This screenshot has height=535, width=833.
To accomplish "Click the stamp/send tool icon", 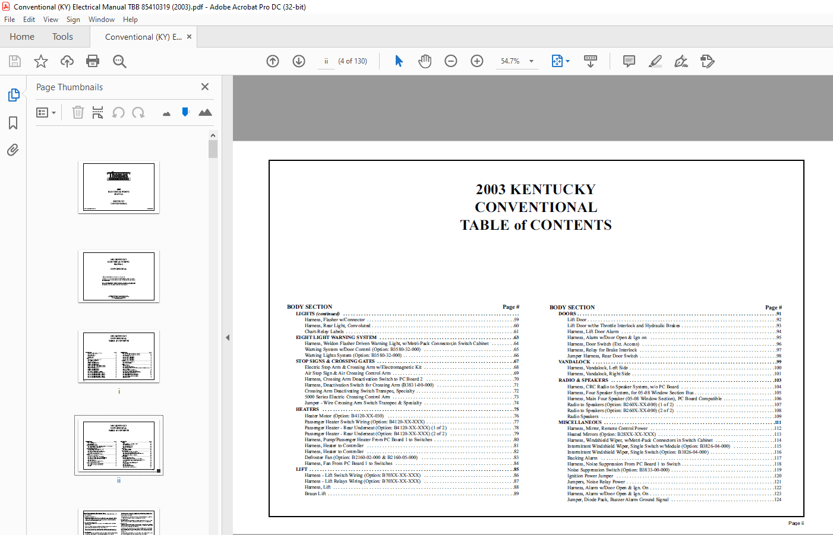I will pos(708,61).
